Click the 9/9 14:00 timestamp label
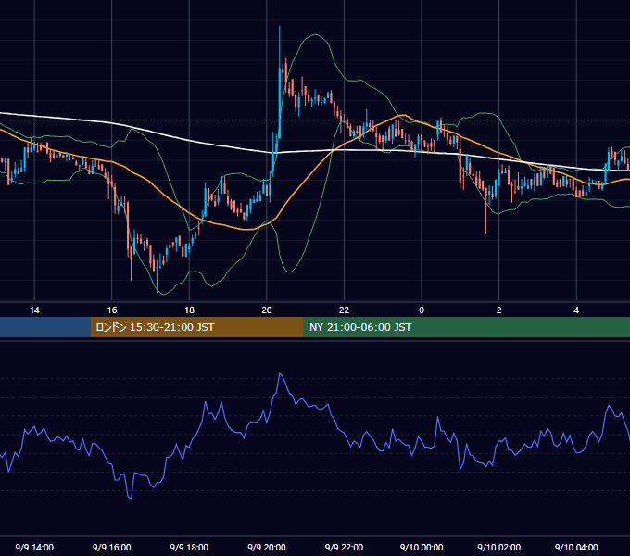Screen dimensions: 630x556 pyautogui.click(x=34, y=547)
